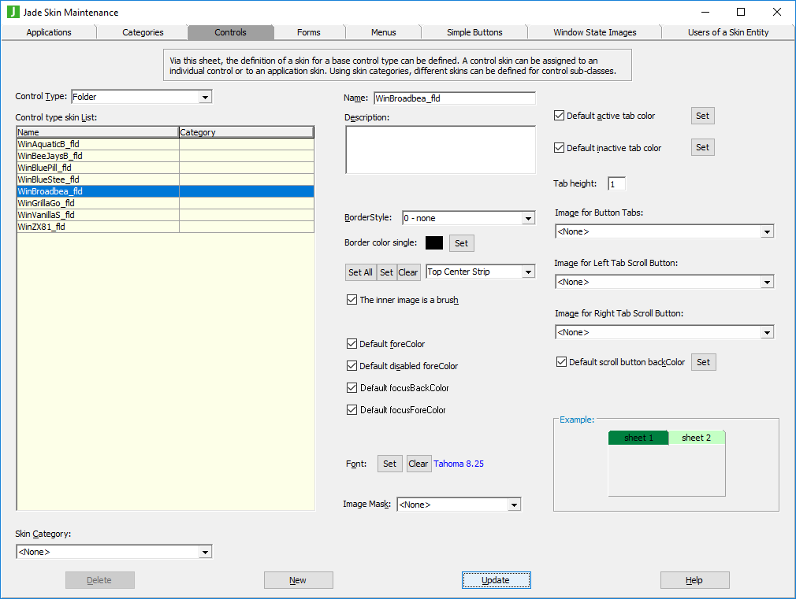Screen dimensions: 796x599
Task: Click the Name input field
Action: click(454, 98)
